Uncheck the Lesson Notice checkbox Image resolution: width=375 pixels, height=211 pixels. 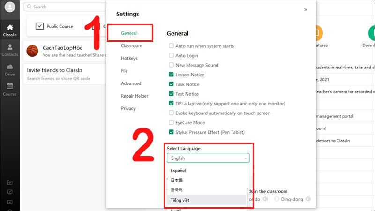[171, 75]
